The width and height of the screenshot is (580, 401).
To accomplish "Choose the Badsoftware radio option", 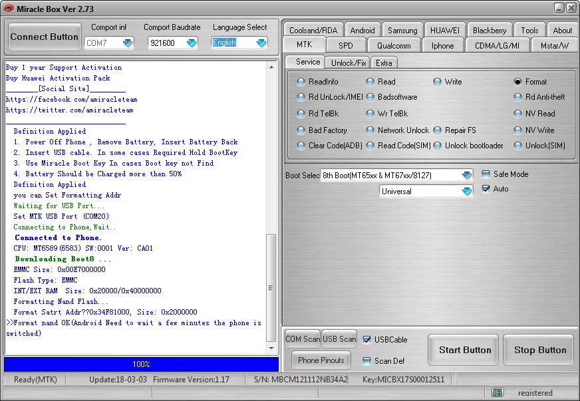I will click(370, 97).
